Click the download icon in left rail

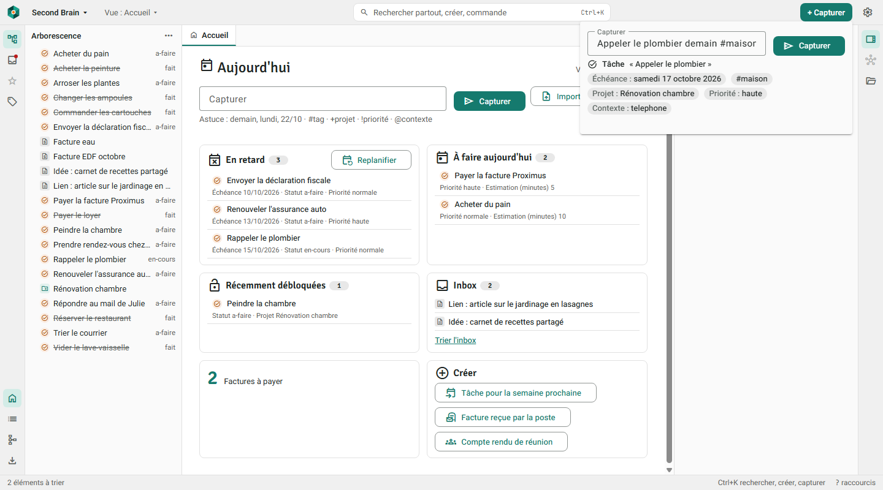pyautogui.click(x=12, y=461)
